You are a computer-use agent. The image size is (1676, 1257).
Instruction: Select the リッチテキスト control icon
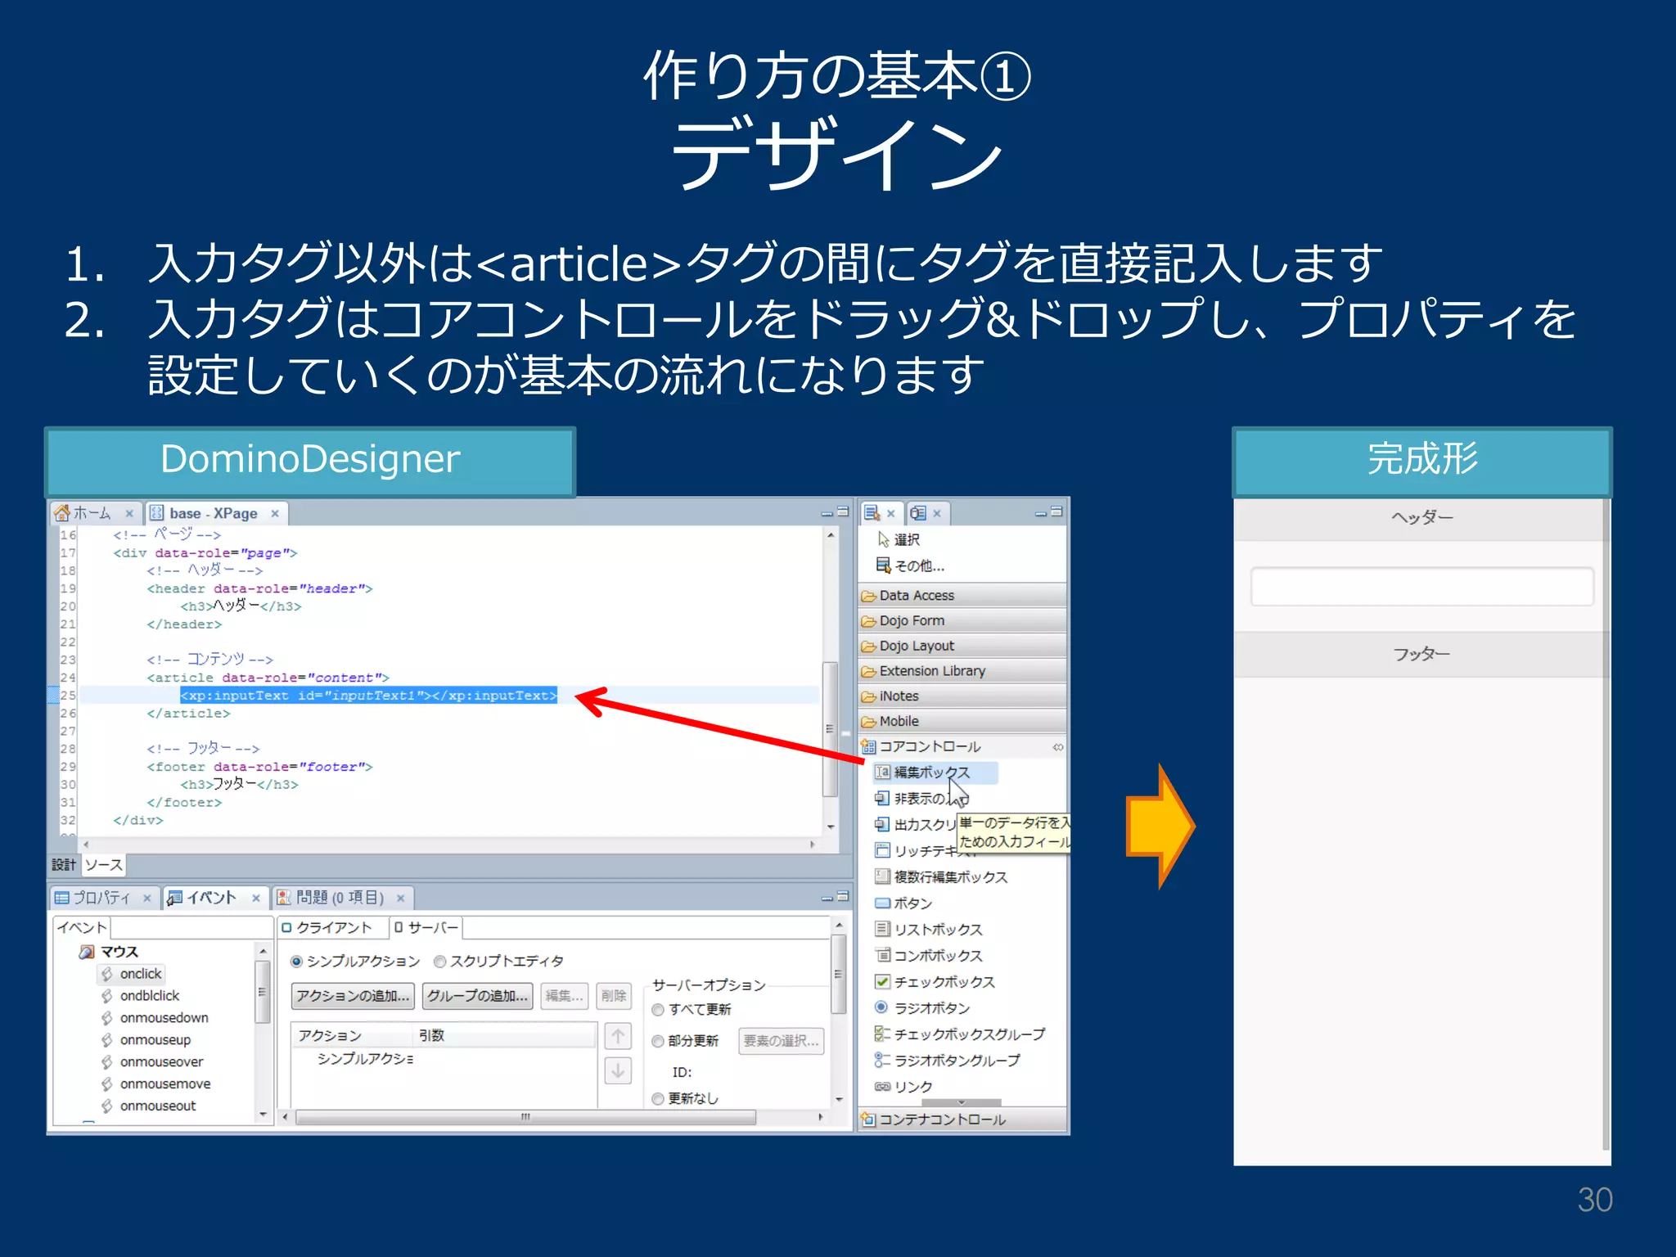click(x=882, y=850)
